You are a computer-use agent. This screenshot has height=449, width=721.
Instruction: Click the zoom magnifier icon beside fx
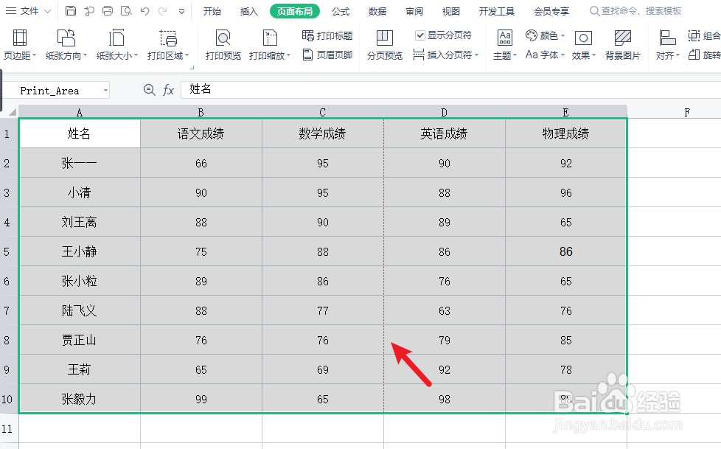point(149,90)
